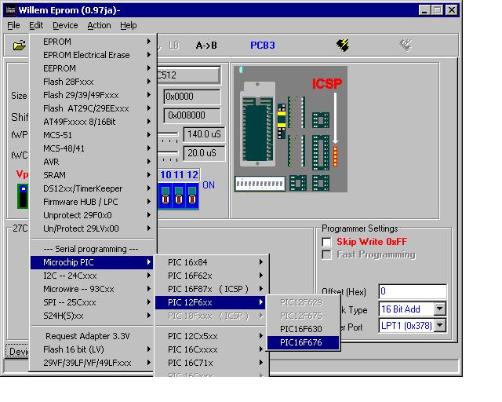Select I2C -- 24Cxxx entry
This screenshot has width=502, height=402.
(92, 276)
